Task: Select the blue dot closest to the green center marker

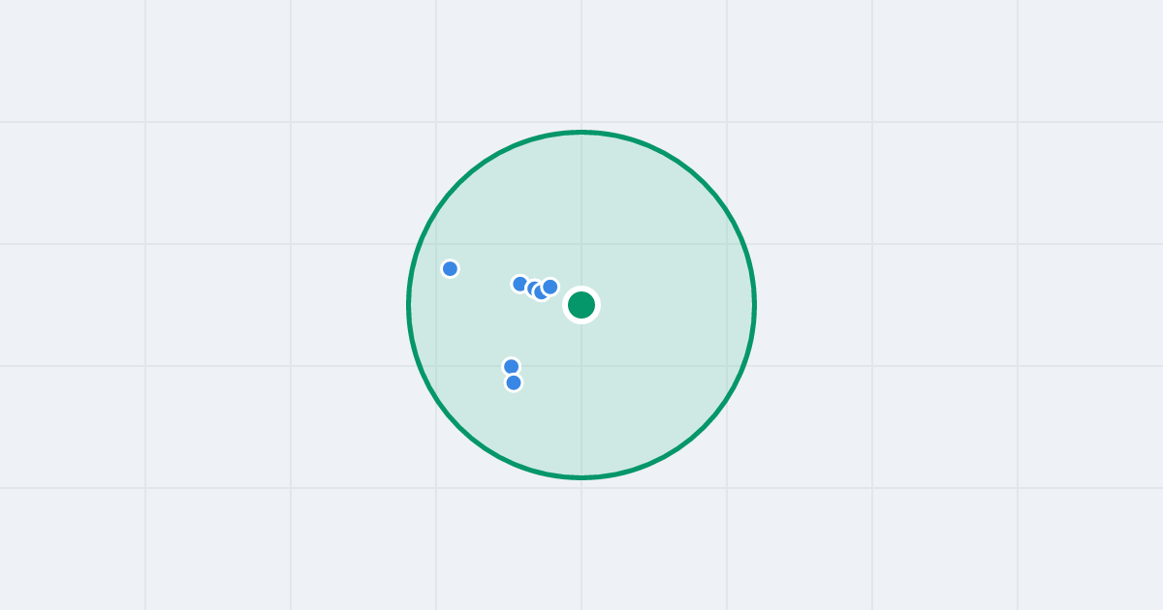Action: (x=550, y=287)
